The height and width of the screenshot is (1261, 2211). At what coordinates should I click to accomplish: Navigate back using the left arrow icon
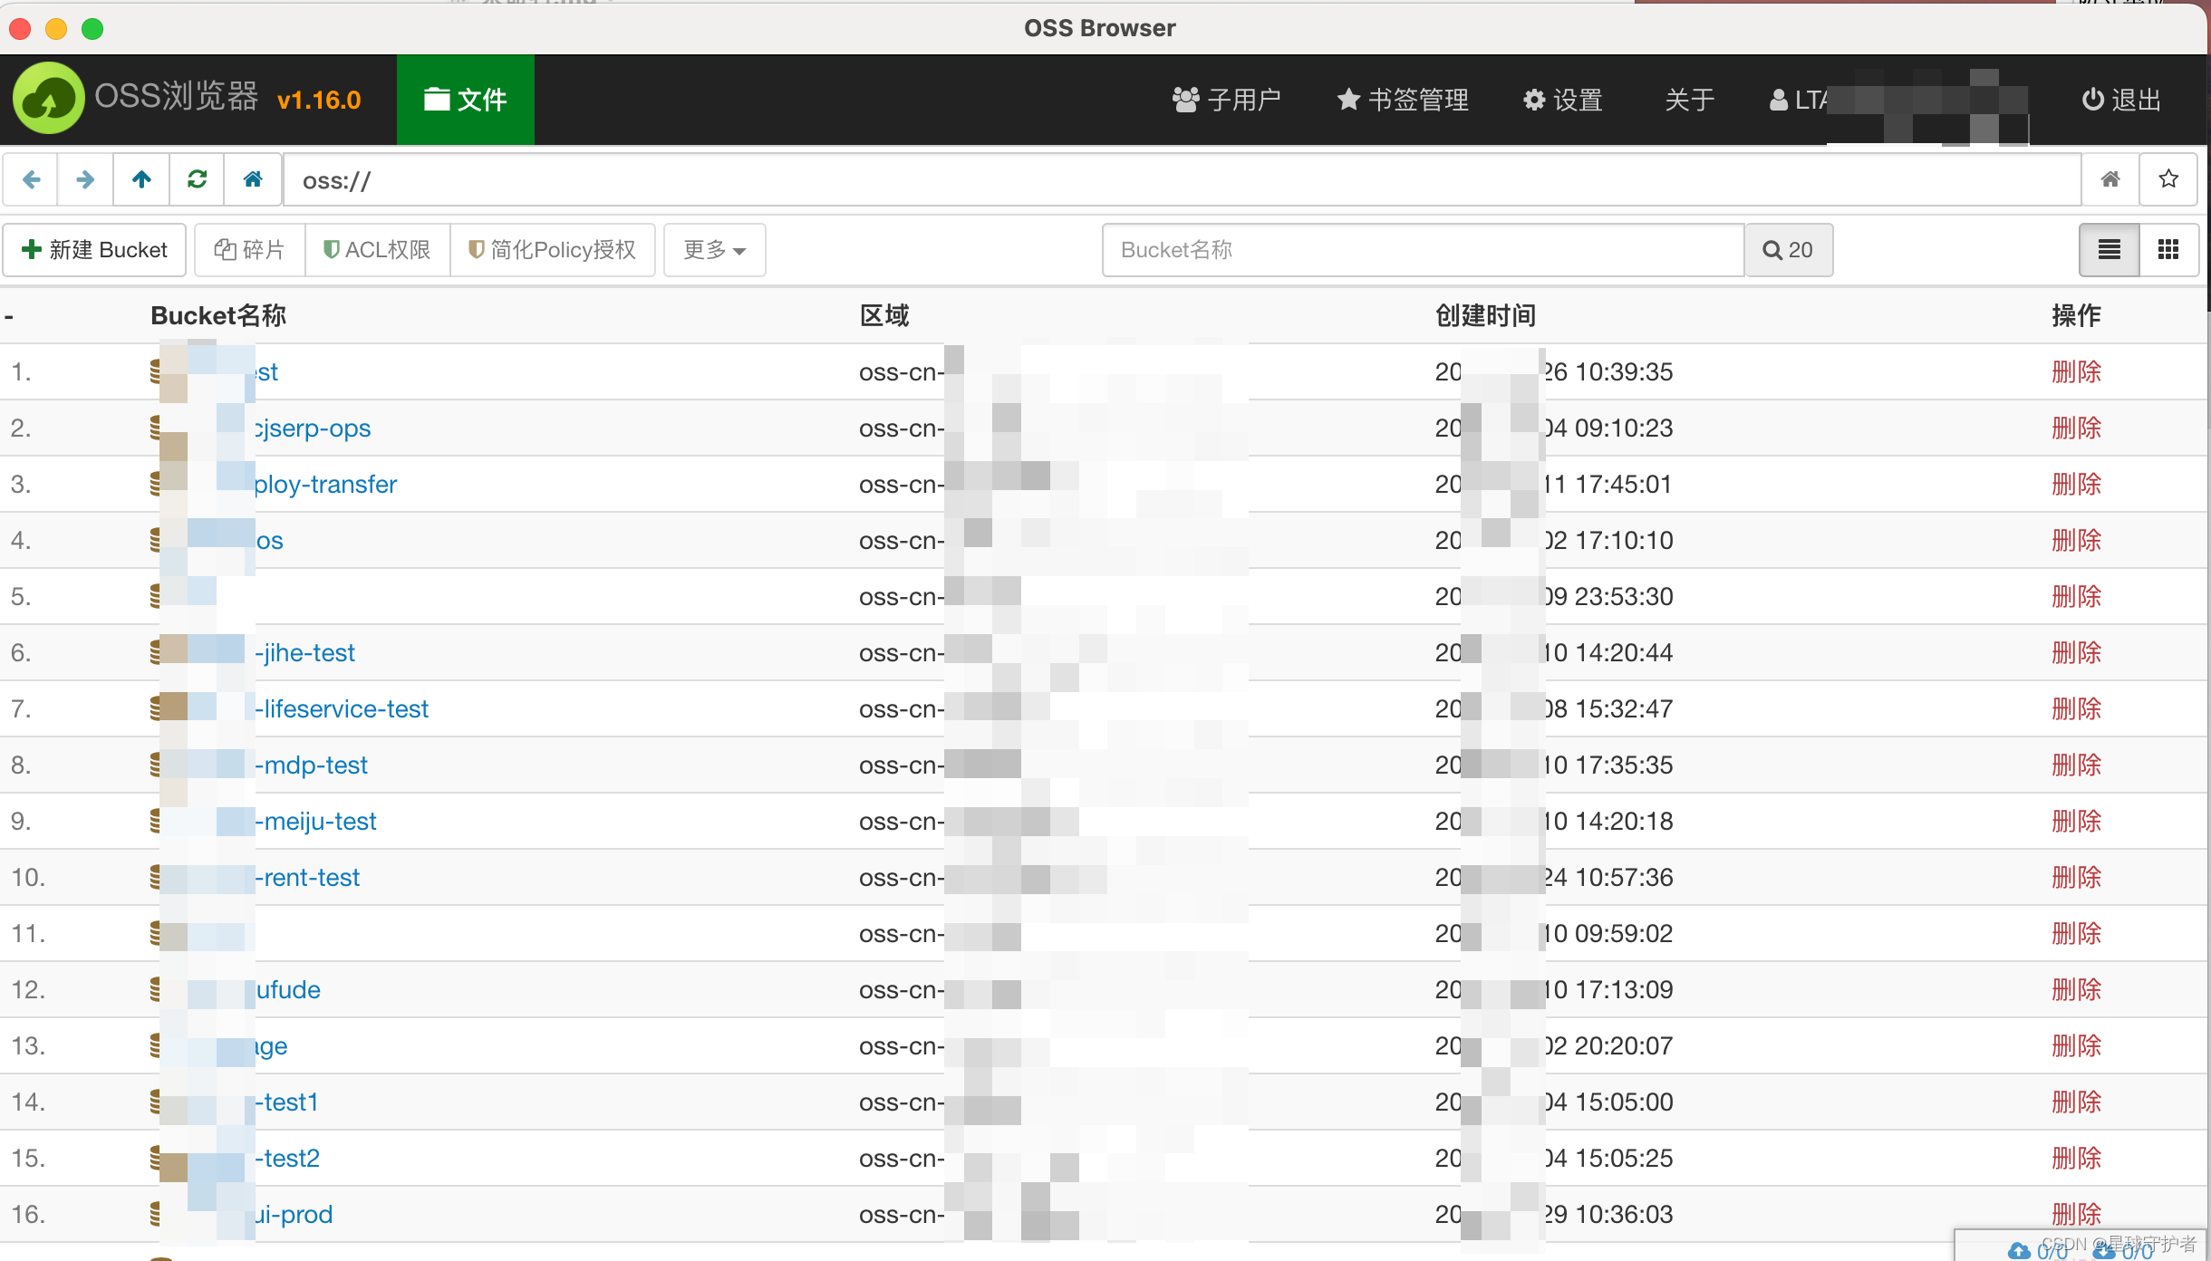pos(31,179)
